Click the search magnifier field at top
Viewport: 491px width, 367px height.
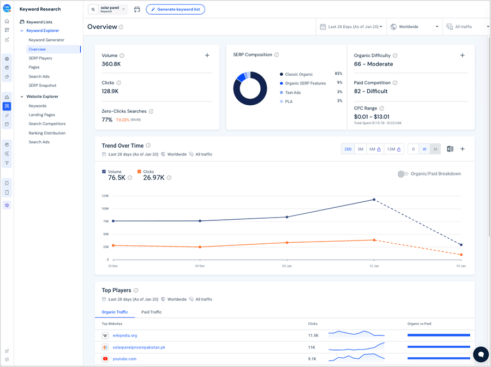[x=93, y=9]
